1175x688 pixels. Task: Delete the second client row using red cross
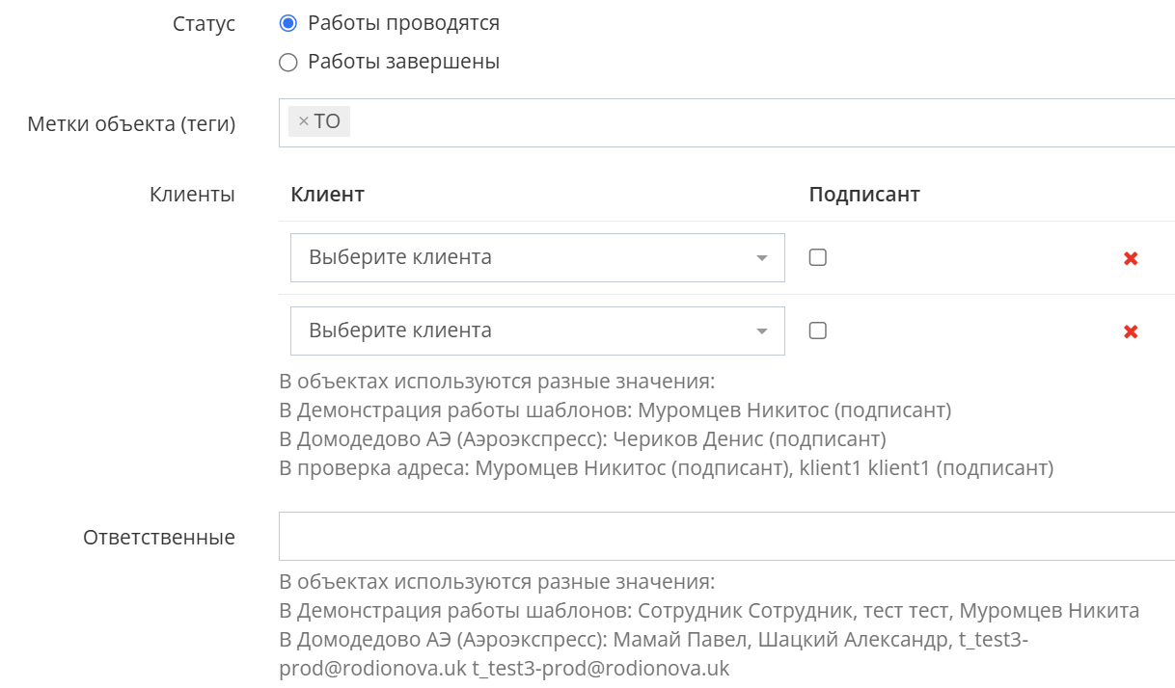tap(1131, 331)
